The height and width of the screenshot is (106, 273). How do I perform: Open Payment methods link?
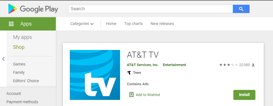[x=22, y=102]
